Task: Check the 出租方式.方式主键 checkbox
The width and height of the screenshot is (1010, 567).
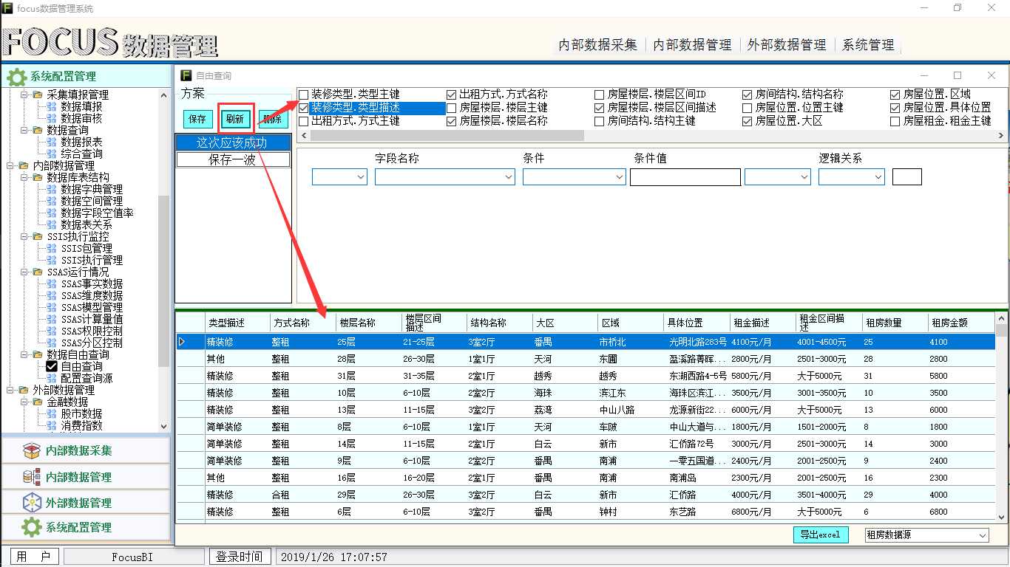Action: (303, 121)
